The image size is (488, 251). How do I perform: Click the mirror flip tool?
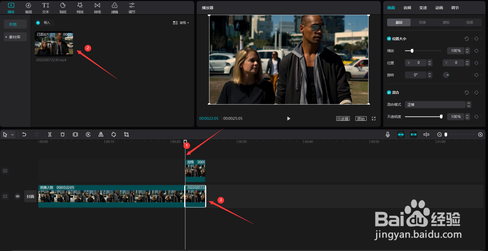tap(101, 134)
